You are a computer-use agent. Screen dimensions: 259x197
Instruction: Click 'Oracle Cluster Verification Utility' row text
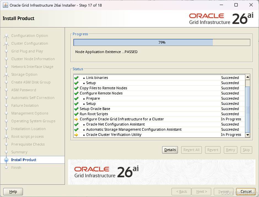point(114,135)
